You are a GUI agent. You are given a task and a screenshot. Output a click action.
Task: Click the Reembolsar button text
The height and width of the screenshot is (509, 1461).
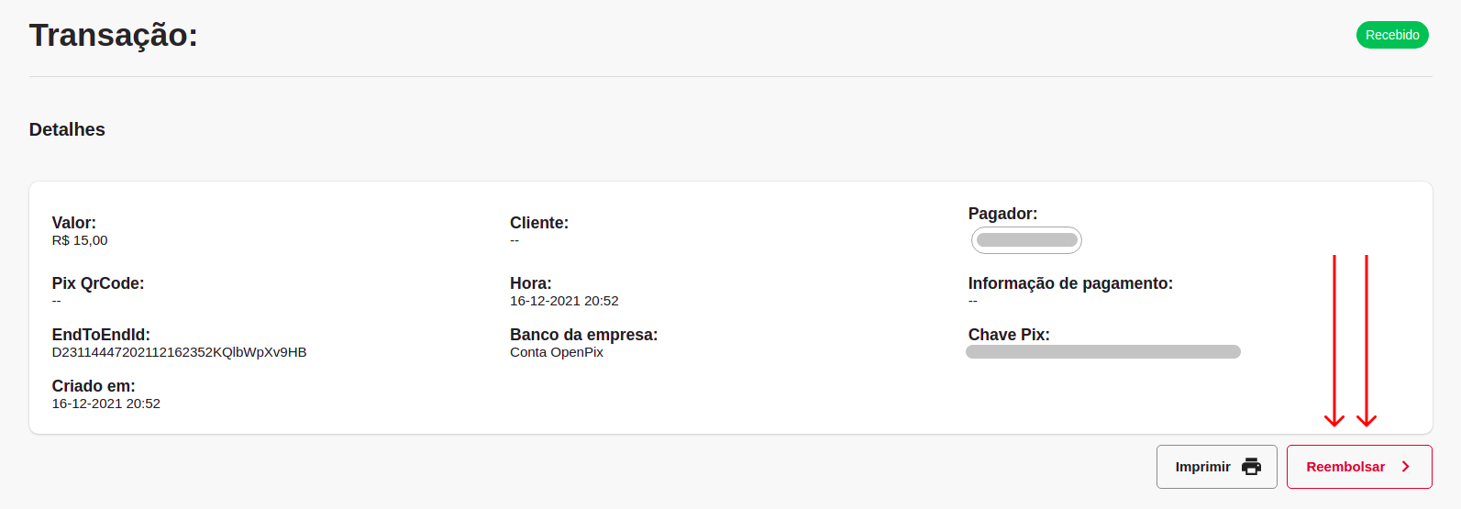click(1345, 467)
